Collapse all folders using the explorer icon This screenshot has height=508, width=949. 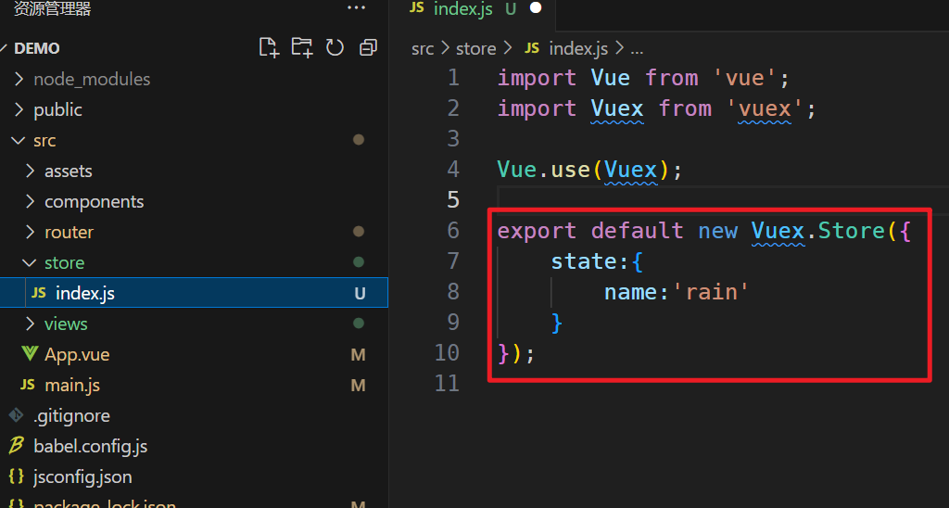[x=368, y=47]
